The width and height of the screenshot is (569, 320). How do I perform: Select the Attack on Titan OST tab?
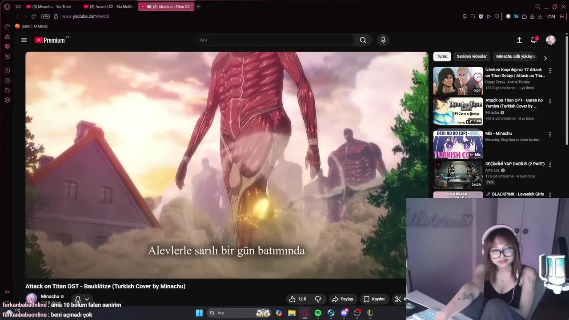coord(166,7)
